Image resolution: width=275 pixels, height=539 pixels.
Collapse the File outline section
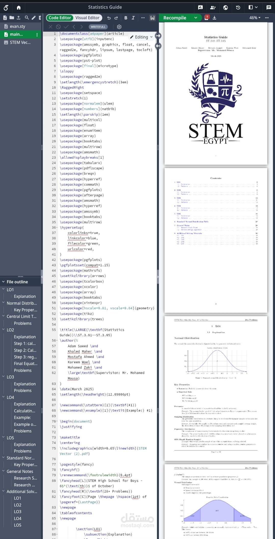click(3, 282)
